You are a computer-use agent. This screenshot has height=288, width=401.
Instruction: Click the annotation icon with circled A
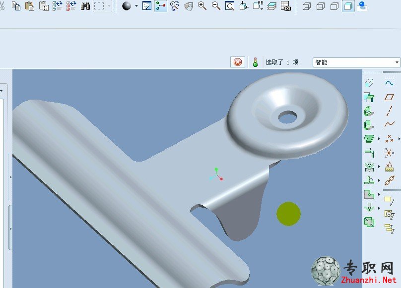click(389, 215)
